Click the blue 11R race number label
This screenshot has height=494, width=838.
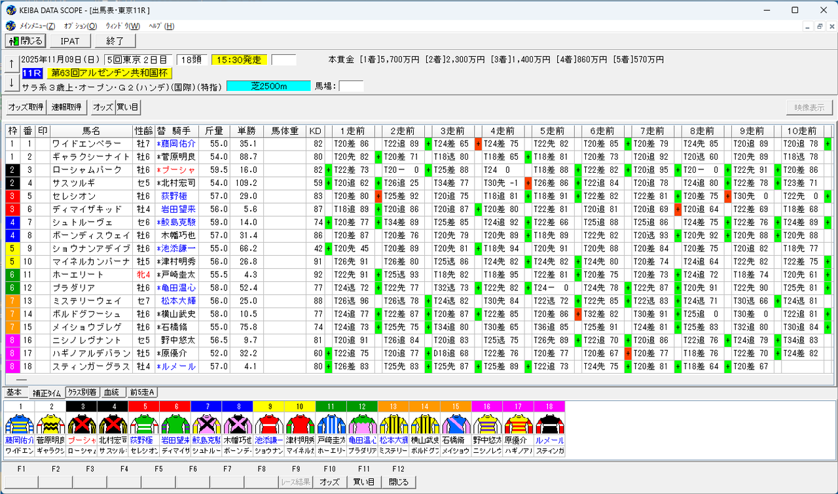point(32,73)
